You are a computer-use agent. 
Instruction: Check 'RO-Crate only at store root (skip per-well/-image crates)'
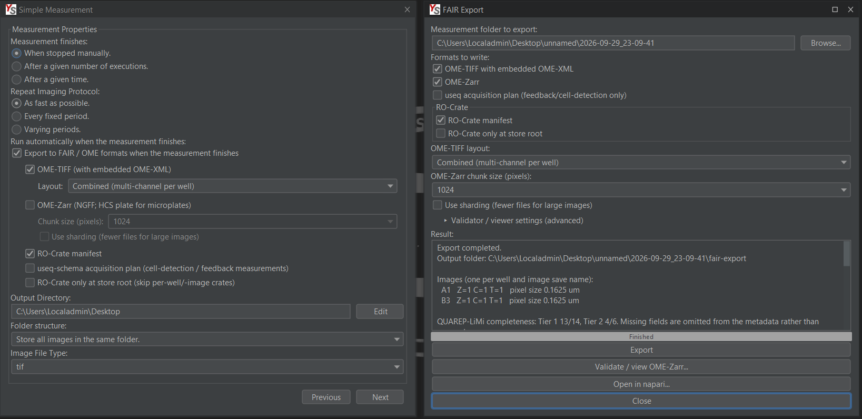pyautogui.click(x=30, y=283)
